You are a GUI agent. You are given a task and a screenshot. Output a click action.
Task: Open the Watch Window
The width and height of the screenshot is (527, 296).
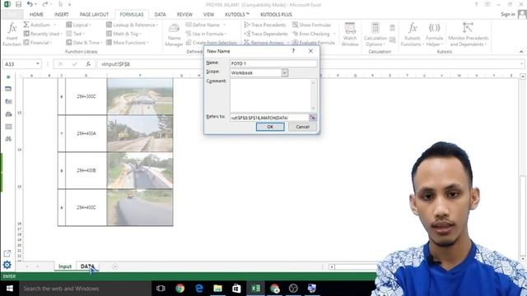pyautogui.click(x=350, y=35)
